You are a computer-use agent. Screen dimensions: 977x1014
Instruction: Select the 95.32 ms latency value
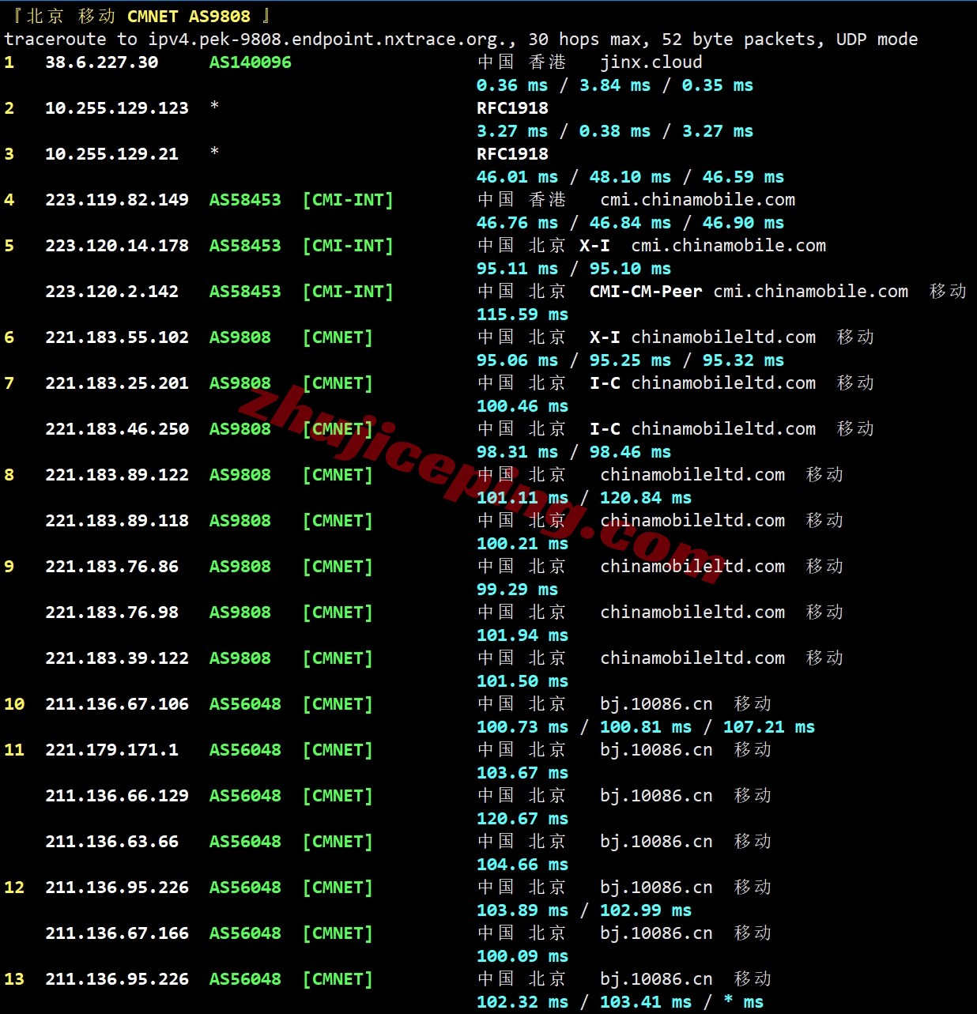click(x=743, y=360)
